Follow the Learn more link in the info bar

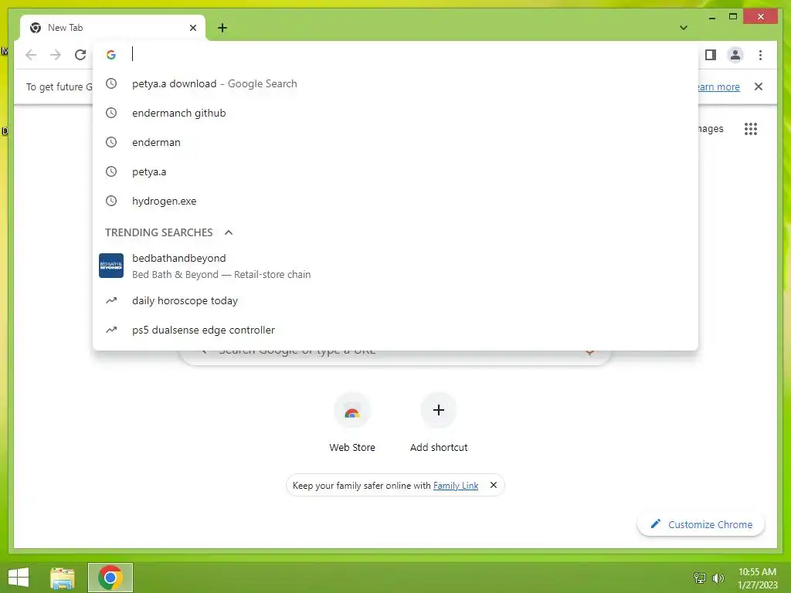tap(719, 86)
